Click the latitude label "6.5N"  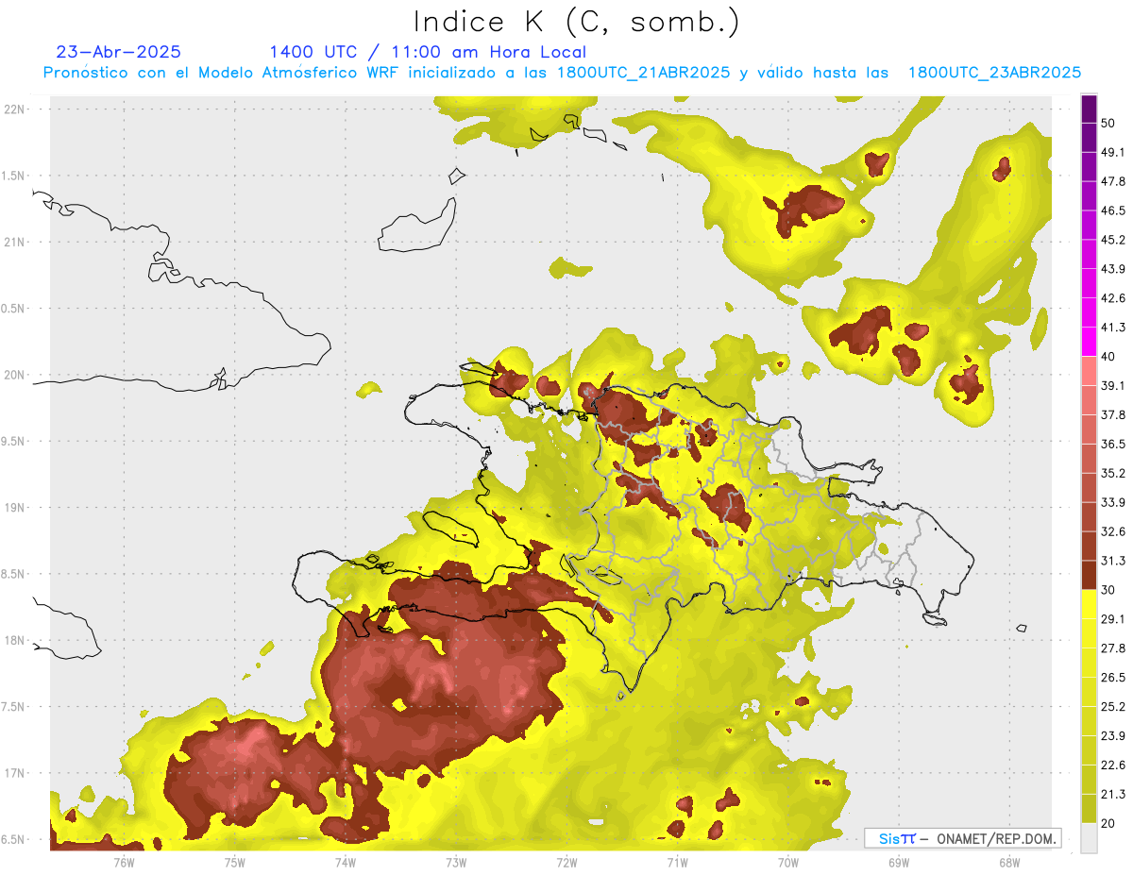pyautogui.click(x=14, y=840)
